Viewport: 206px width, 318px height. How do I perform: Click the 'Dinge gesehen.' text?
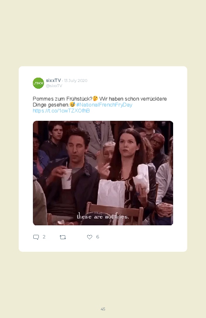coord(51,105)
